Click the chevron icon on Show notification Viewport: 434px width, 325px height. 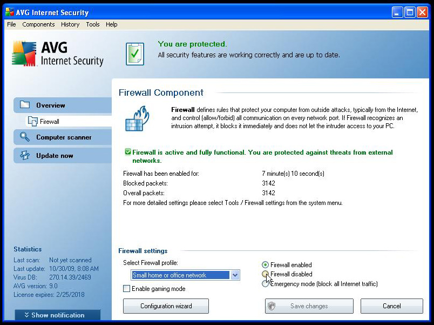point(26,315)
